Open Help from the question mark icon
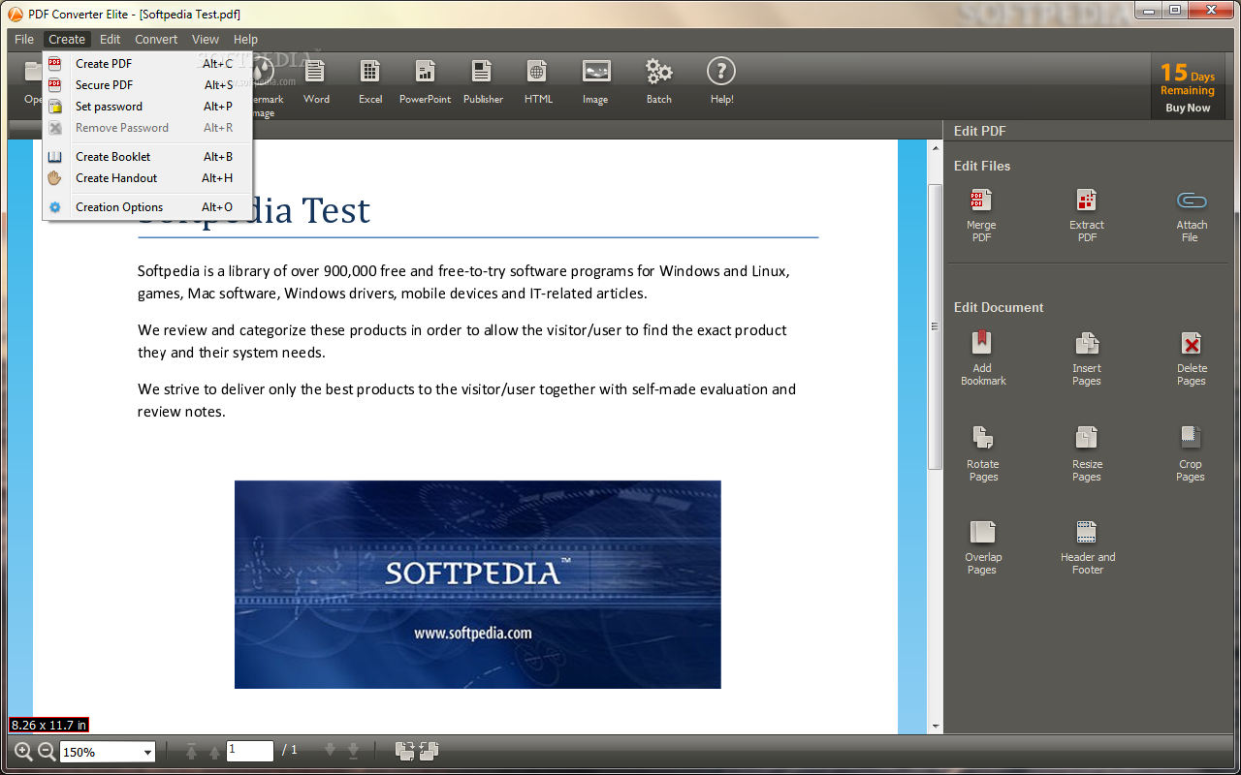Screen dimensions: 1241x775 (720, 71)
